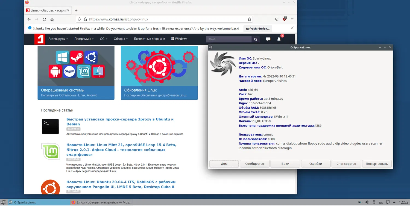Click the Europe/Chisinau time zone text
The image size is (410, 206).
275,81
